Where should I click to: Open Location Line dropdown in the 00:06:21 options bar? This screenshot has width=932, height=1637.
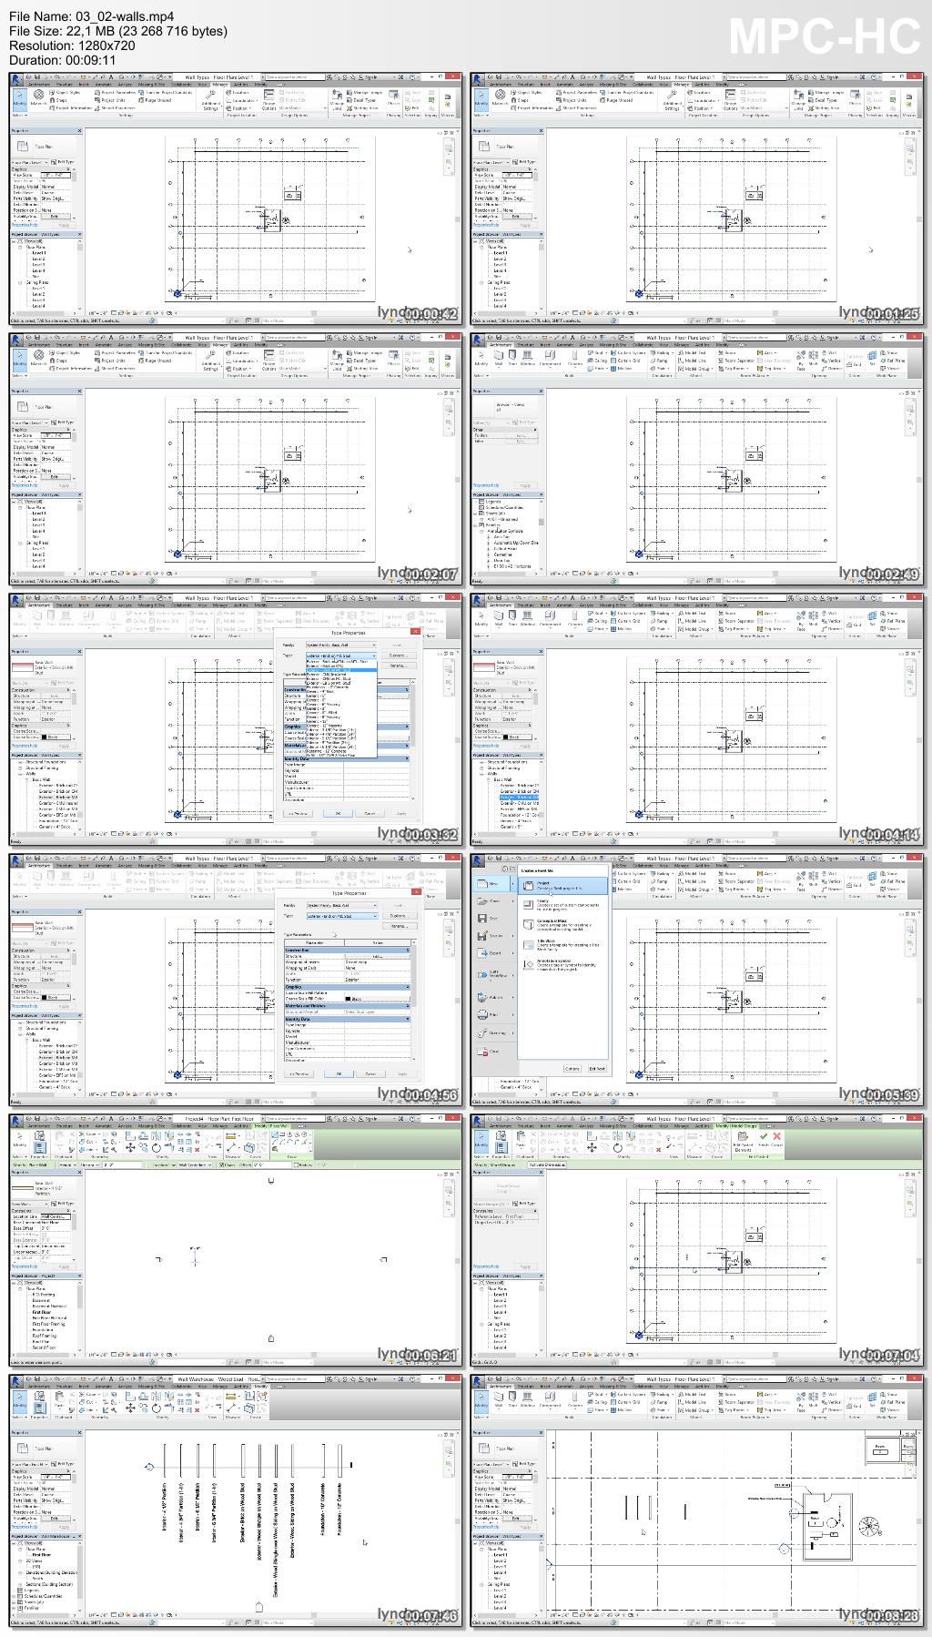click(195, 1165)
